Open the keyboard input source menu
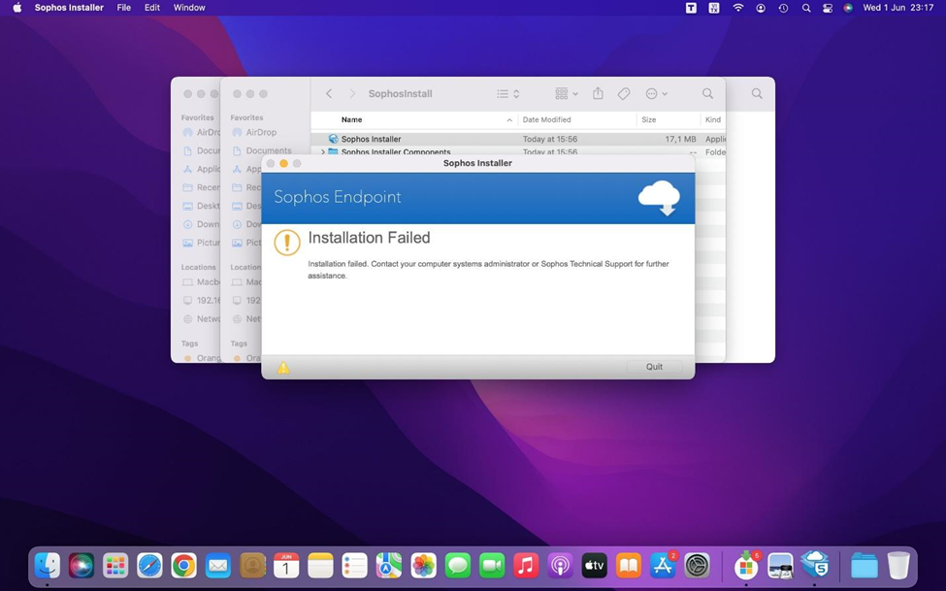The image size is (946, 591). coord(714,8)
